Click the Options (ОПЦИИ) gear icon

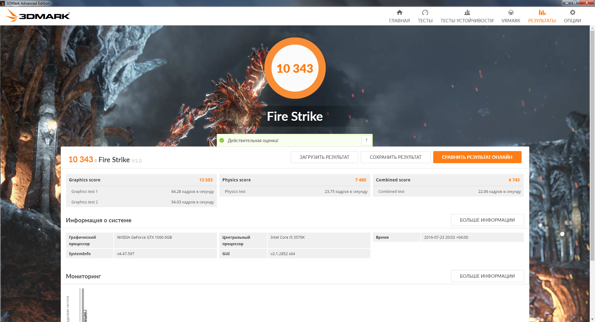click(x=572, y=12)
